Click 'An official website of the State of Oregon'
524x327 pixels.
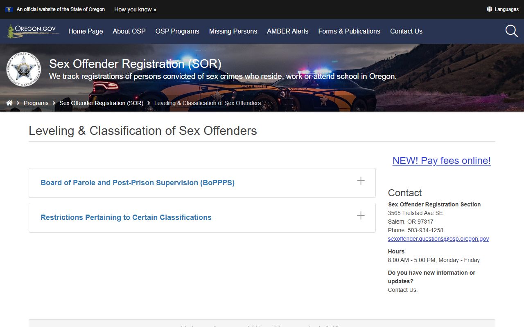point(61,9)
